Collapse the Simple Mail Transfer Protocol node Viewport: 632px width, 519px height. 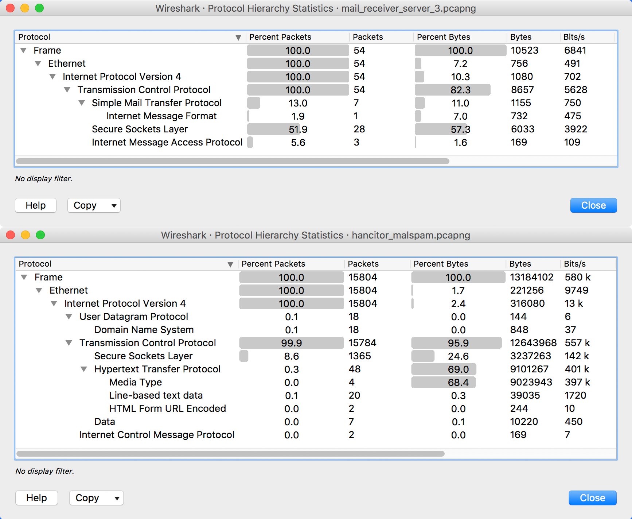pos(82,103)
